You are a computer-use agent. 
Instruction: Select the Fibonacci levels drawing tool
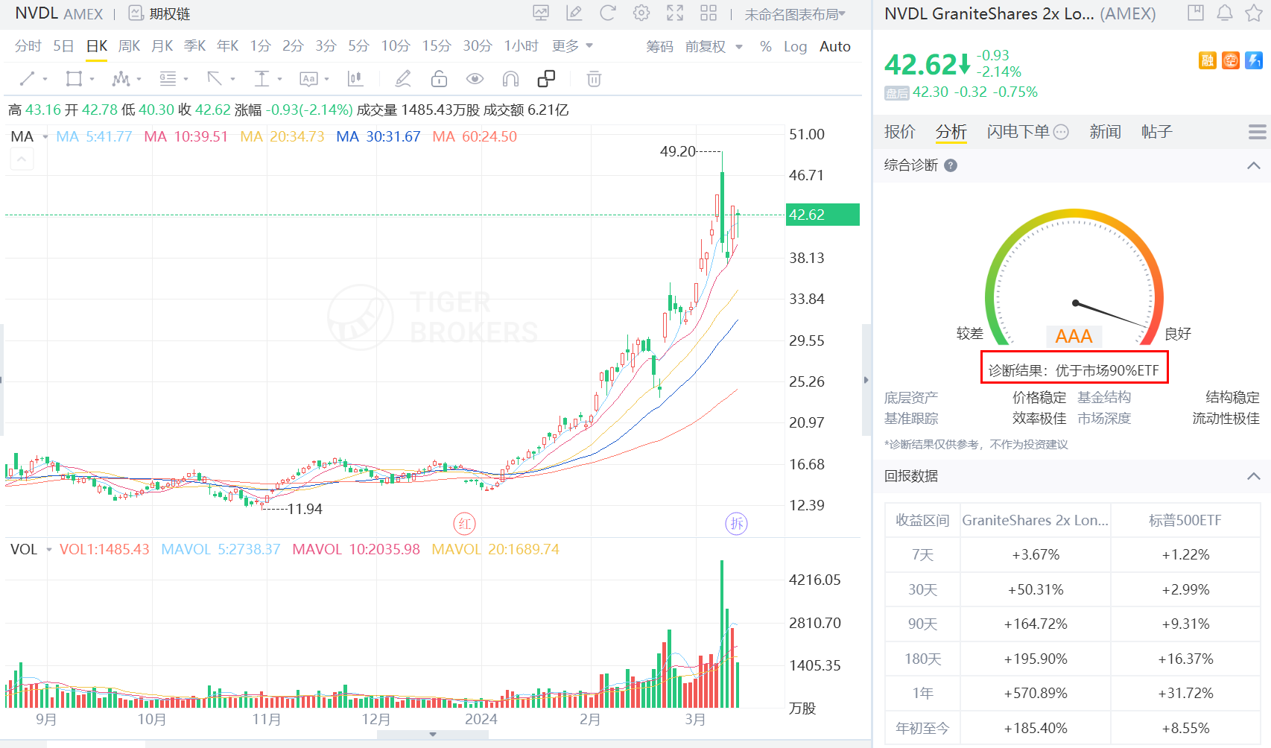pyautogui.click(x=168, y=79)
